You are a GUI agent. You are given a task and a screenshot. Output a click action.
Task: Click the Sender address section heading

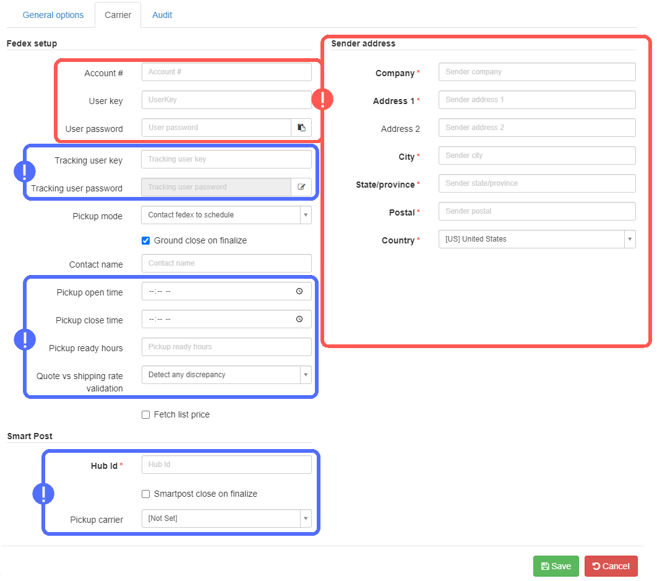[x=363, y=43]
